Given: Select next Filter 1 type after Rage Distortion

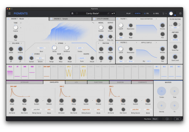Looking at the screenshot, I should pos(156,19).
